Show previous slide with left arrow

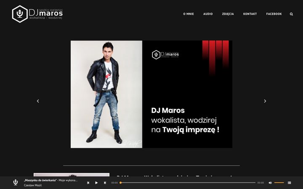(38, 101)
